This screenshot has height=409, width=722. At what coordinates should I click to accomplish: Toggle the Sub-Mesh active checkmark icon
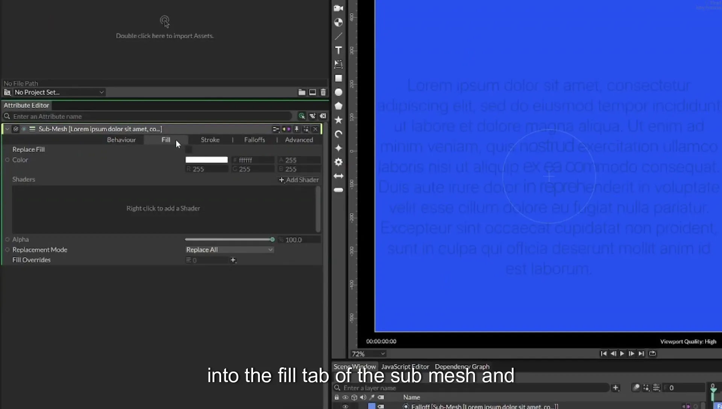tap(16, 129)
